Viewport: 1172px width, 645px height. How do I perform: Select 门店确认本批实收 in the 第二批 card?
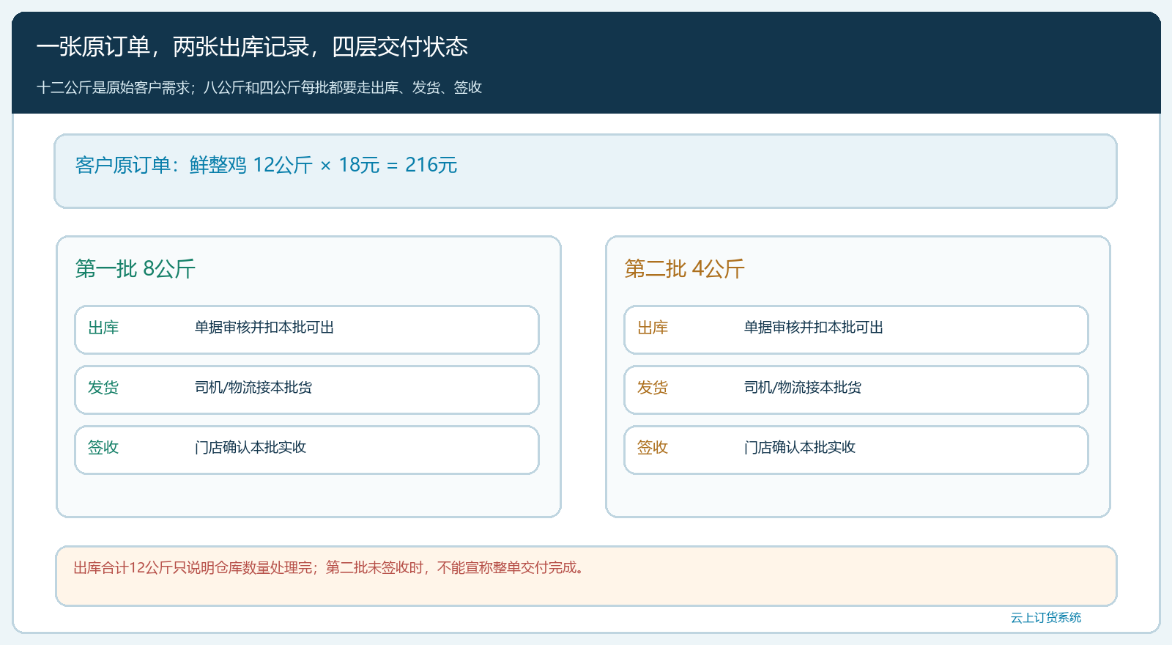tap(800, 448)
